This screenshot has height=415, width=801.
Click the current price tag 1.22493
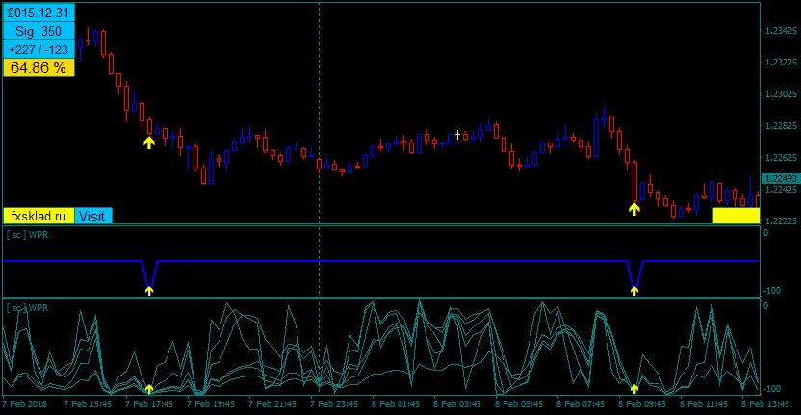click(x=779, y=179)
